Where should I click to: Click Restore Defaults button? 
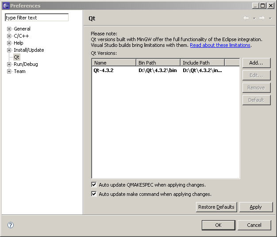click(216, 207)
